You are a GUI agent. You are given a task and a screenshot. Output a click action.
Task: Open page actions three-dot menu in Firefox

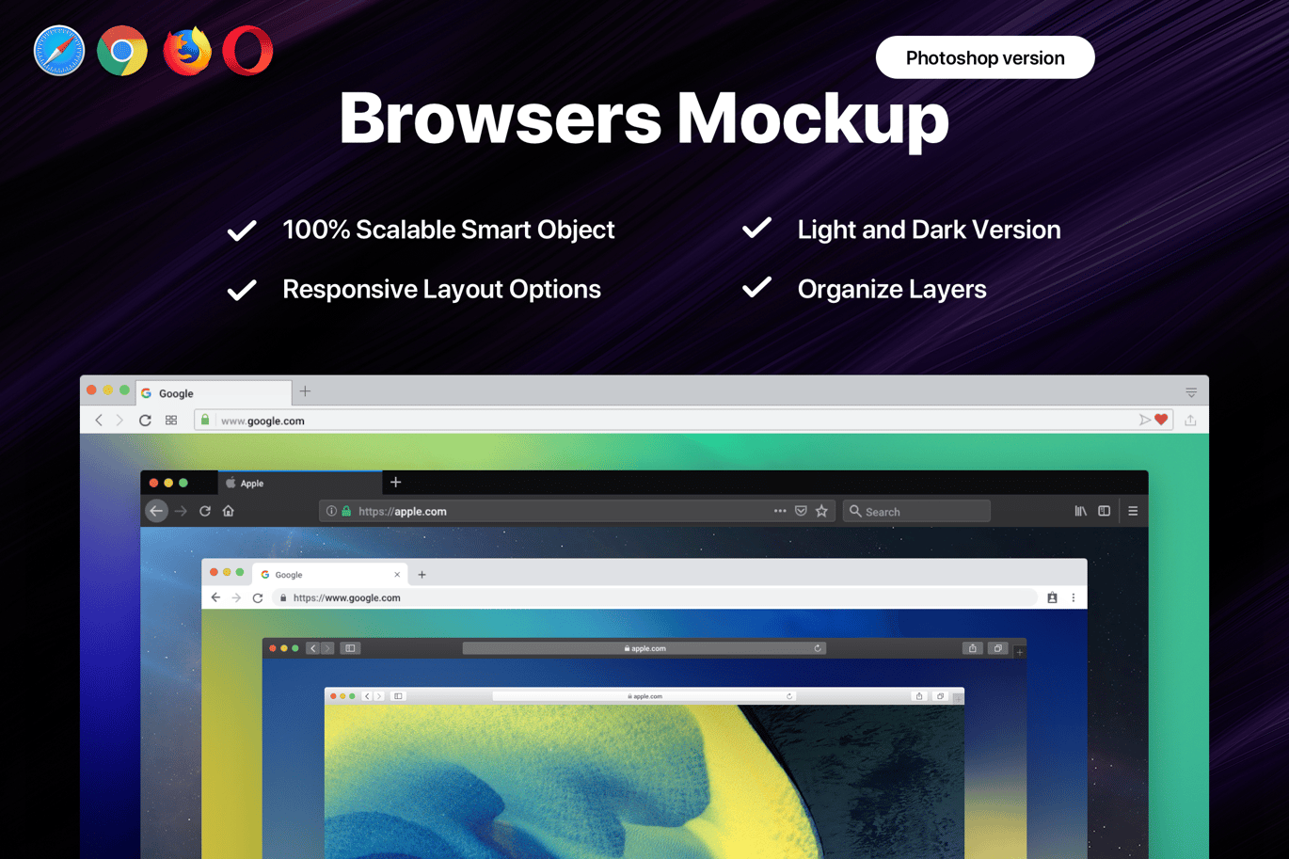tap(780, 511)
